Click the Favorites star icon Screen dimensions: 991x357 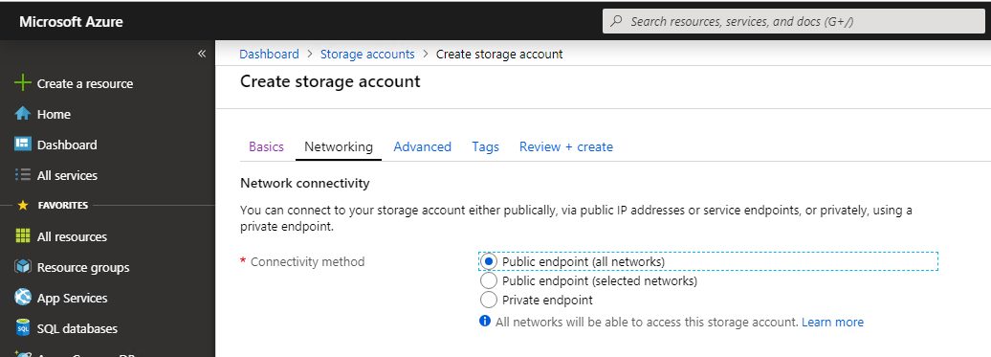click(x=23, y=206)
